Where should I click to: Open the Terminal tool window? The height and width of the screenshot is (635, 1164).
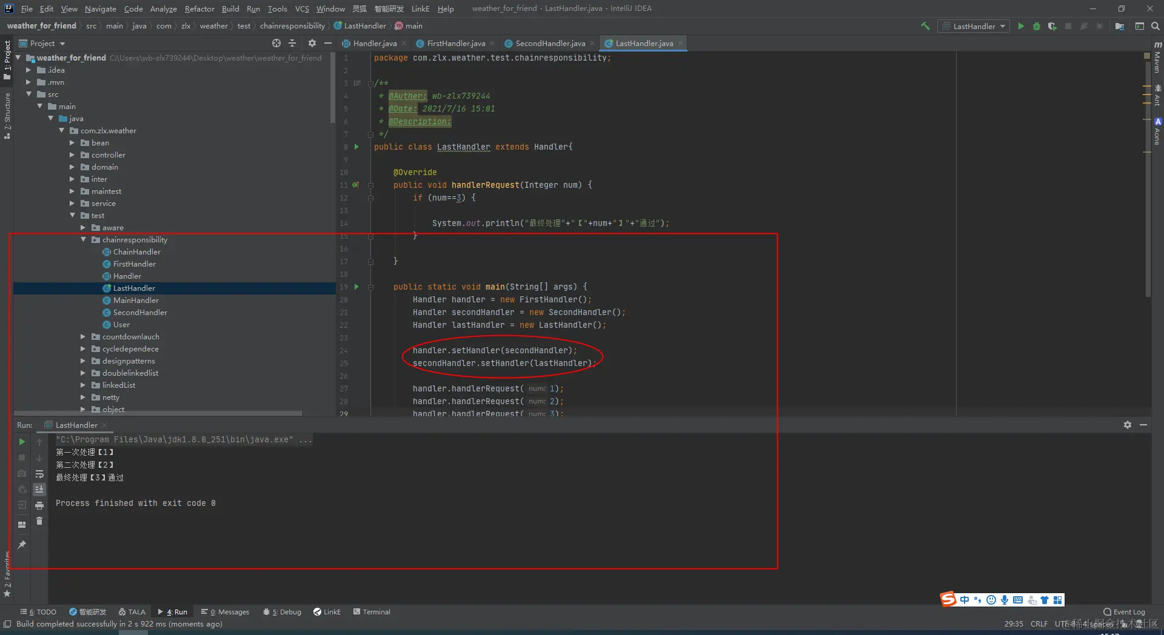372,612
